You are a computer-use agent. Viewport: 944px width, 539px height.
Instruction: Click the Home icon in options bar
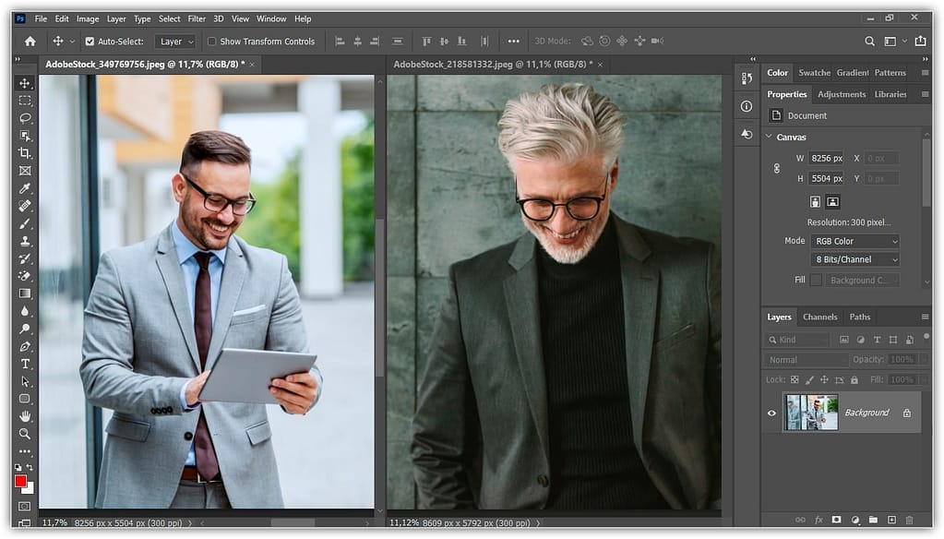click(30, 42)
